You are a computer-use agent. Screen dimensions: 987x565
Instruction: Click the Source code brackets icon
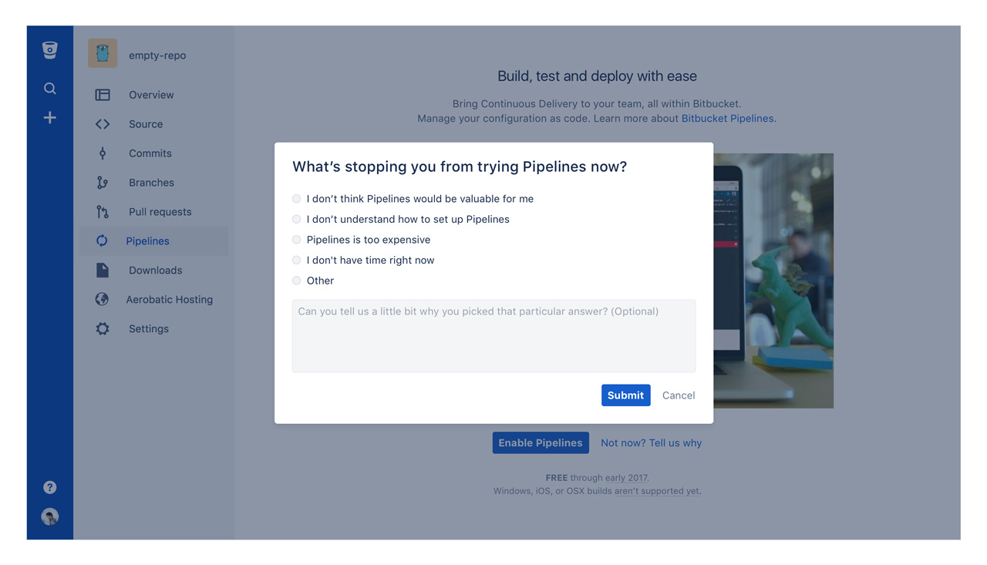click(x=103, y=124)
